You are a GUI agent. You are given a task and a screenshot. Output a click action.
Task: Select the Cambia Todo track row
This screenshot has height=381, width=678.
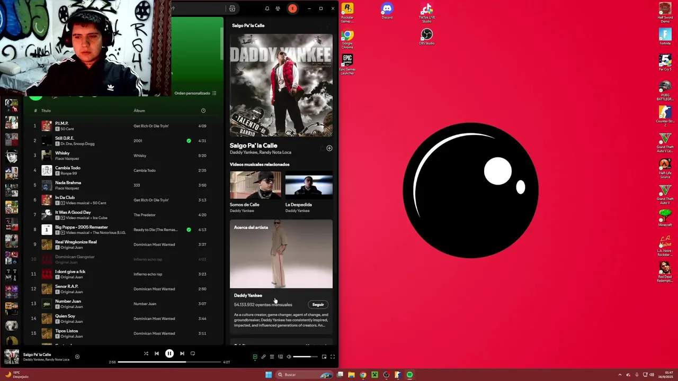point(122,170)
